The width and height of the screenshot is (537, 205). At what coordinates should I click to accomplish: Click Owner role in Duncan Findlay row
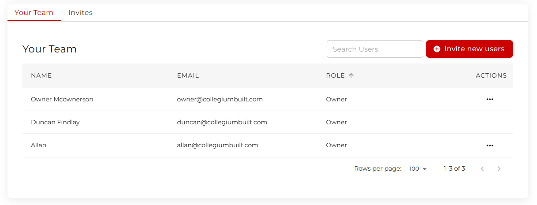pos(336,122)
